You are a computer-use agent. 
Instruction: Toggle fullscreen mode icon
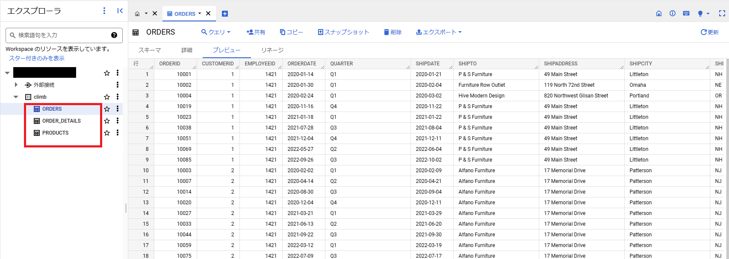722,14
